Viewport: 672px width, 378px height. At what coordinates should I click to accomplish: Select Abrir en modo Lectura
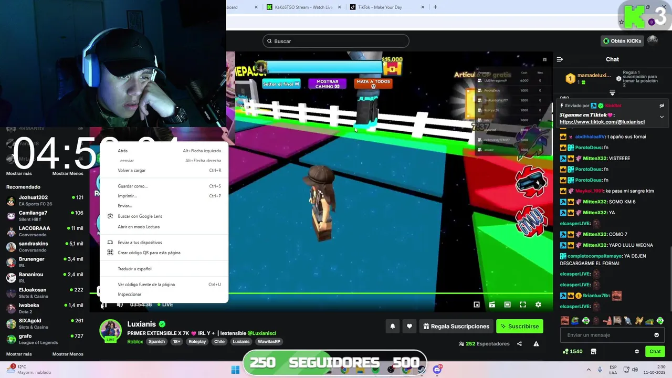(x=164, y=227)
